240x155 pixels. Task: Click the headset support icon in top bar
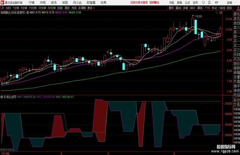[x=203, y=3]
